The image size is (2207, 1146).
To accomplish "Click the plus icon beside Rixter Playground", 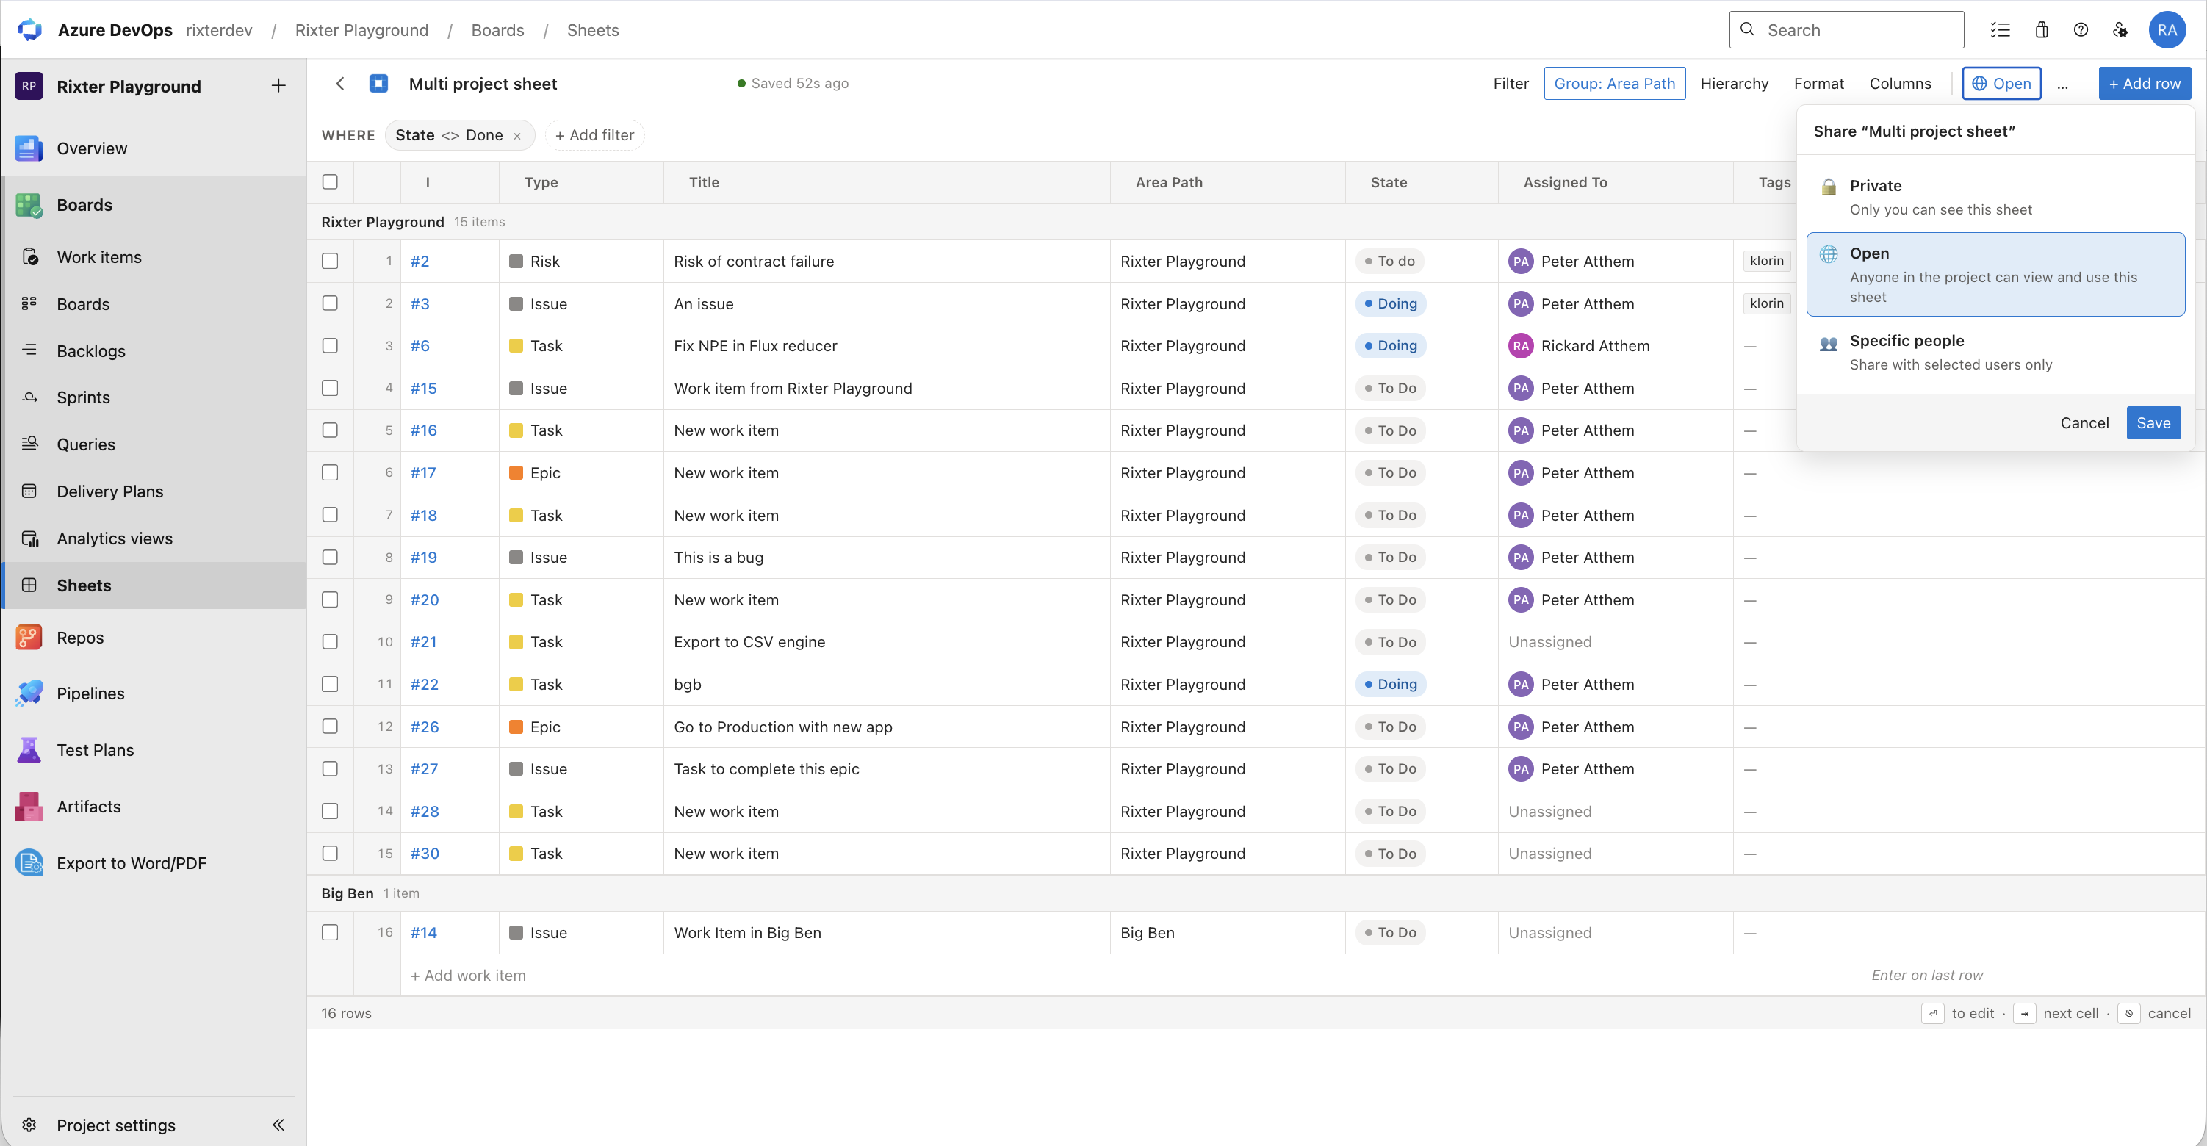I will pos(278,86).
